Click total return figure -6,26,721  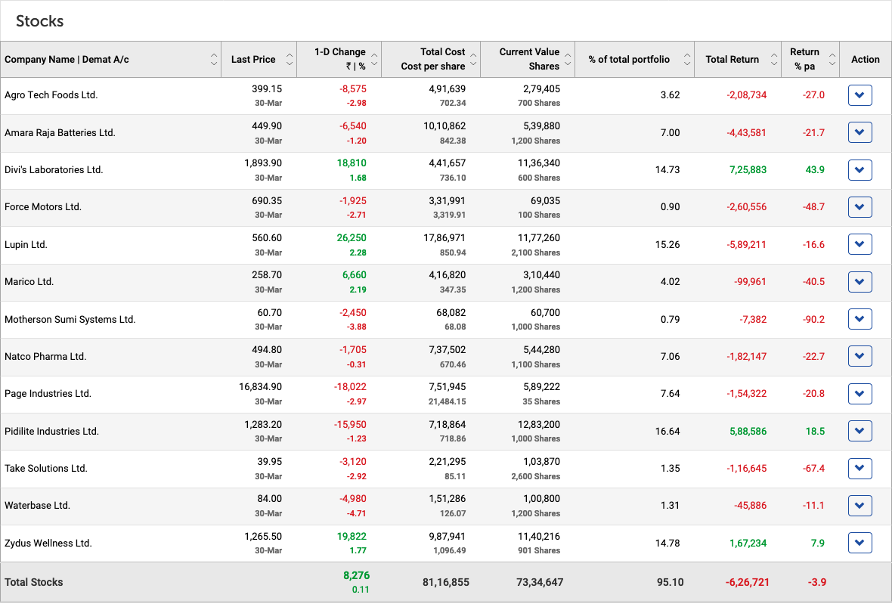(747, 582)
